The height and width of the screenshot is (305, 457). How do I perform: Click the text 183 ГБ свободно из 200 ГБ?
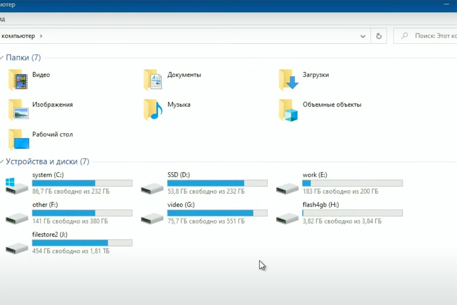(340, 191)
